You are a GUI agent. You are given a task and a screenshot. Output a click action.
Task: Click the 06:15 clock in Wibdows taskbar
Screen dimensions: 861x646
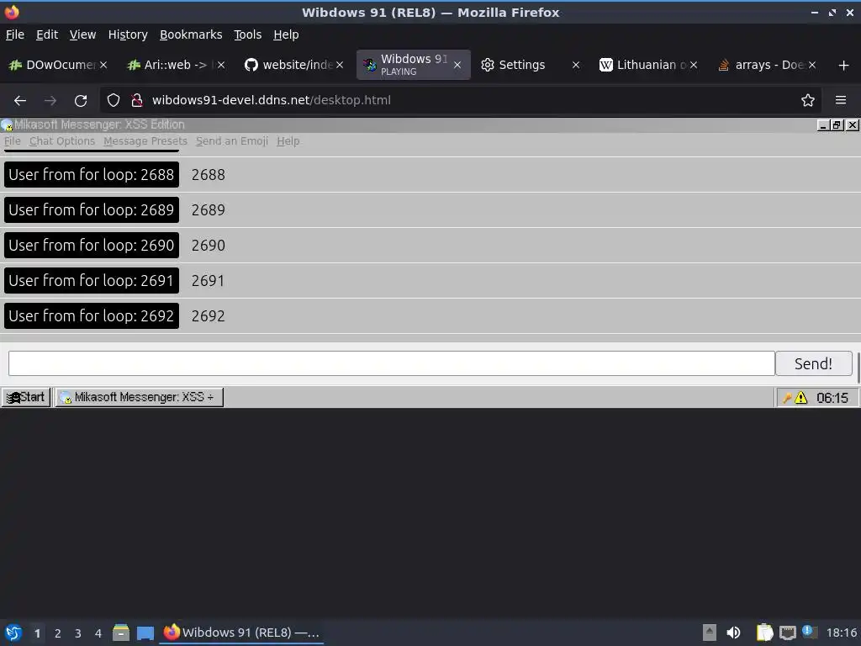click(x=832, y=398)
